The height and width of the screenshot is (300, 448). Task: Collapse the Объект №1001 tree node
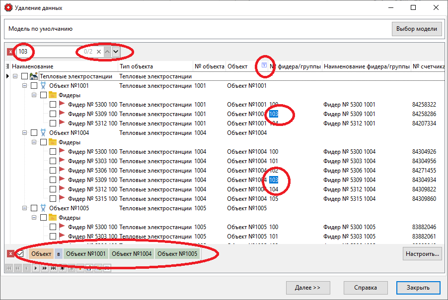coord(25,86)
